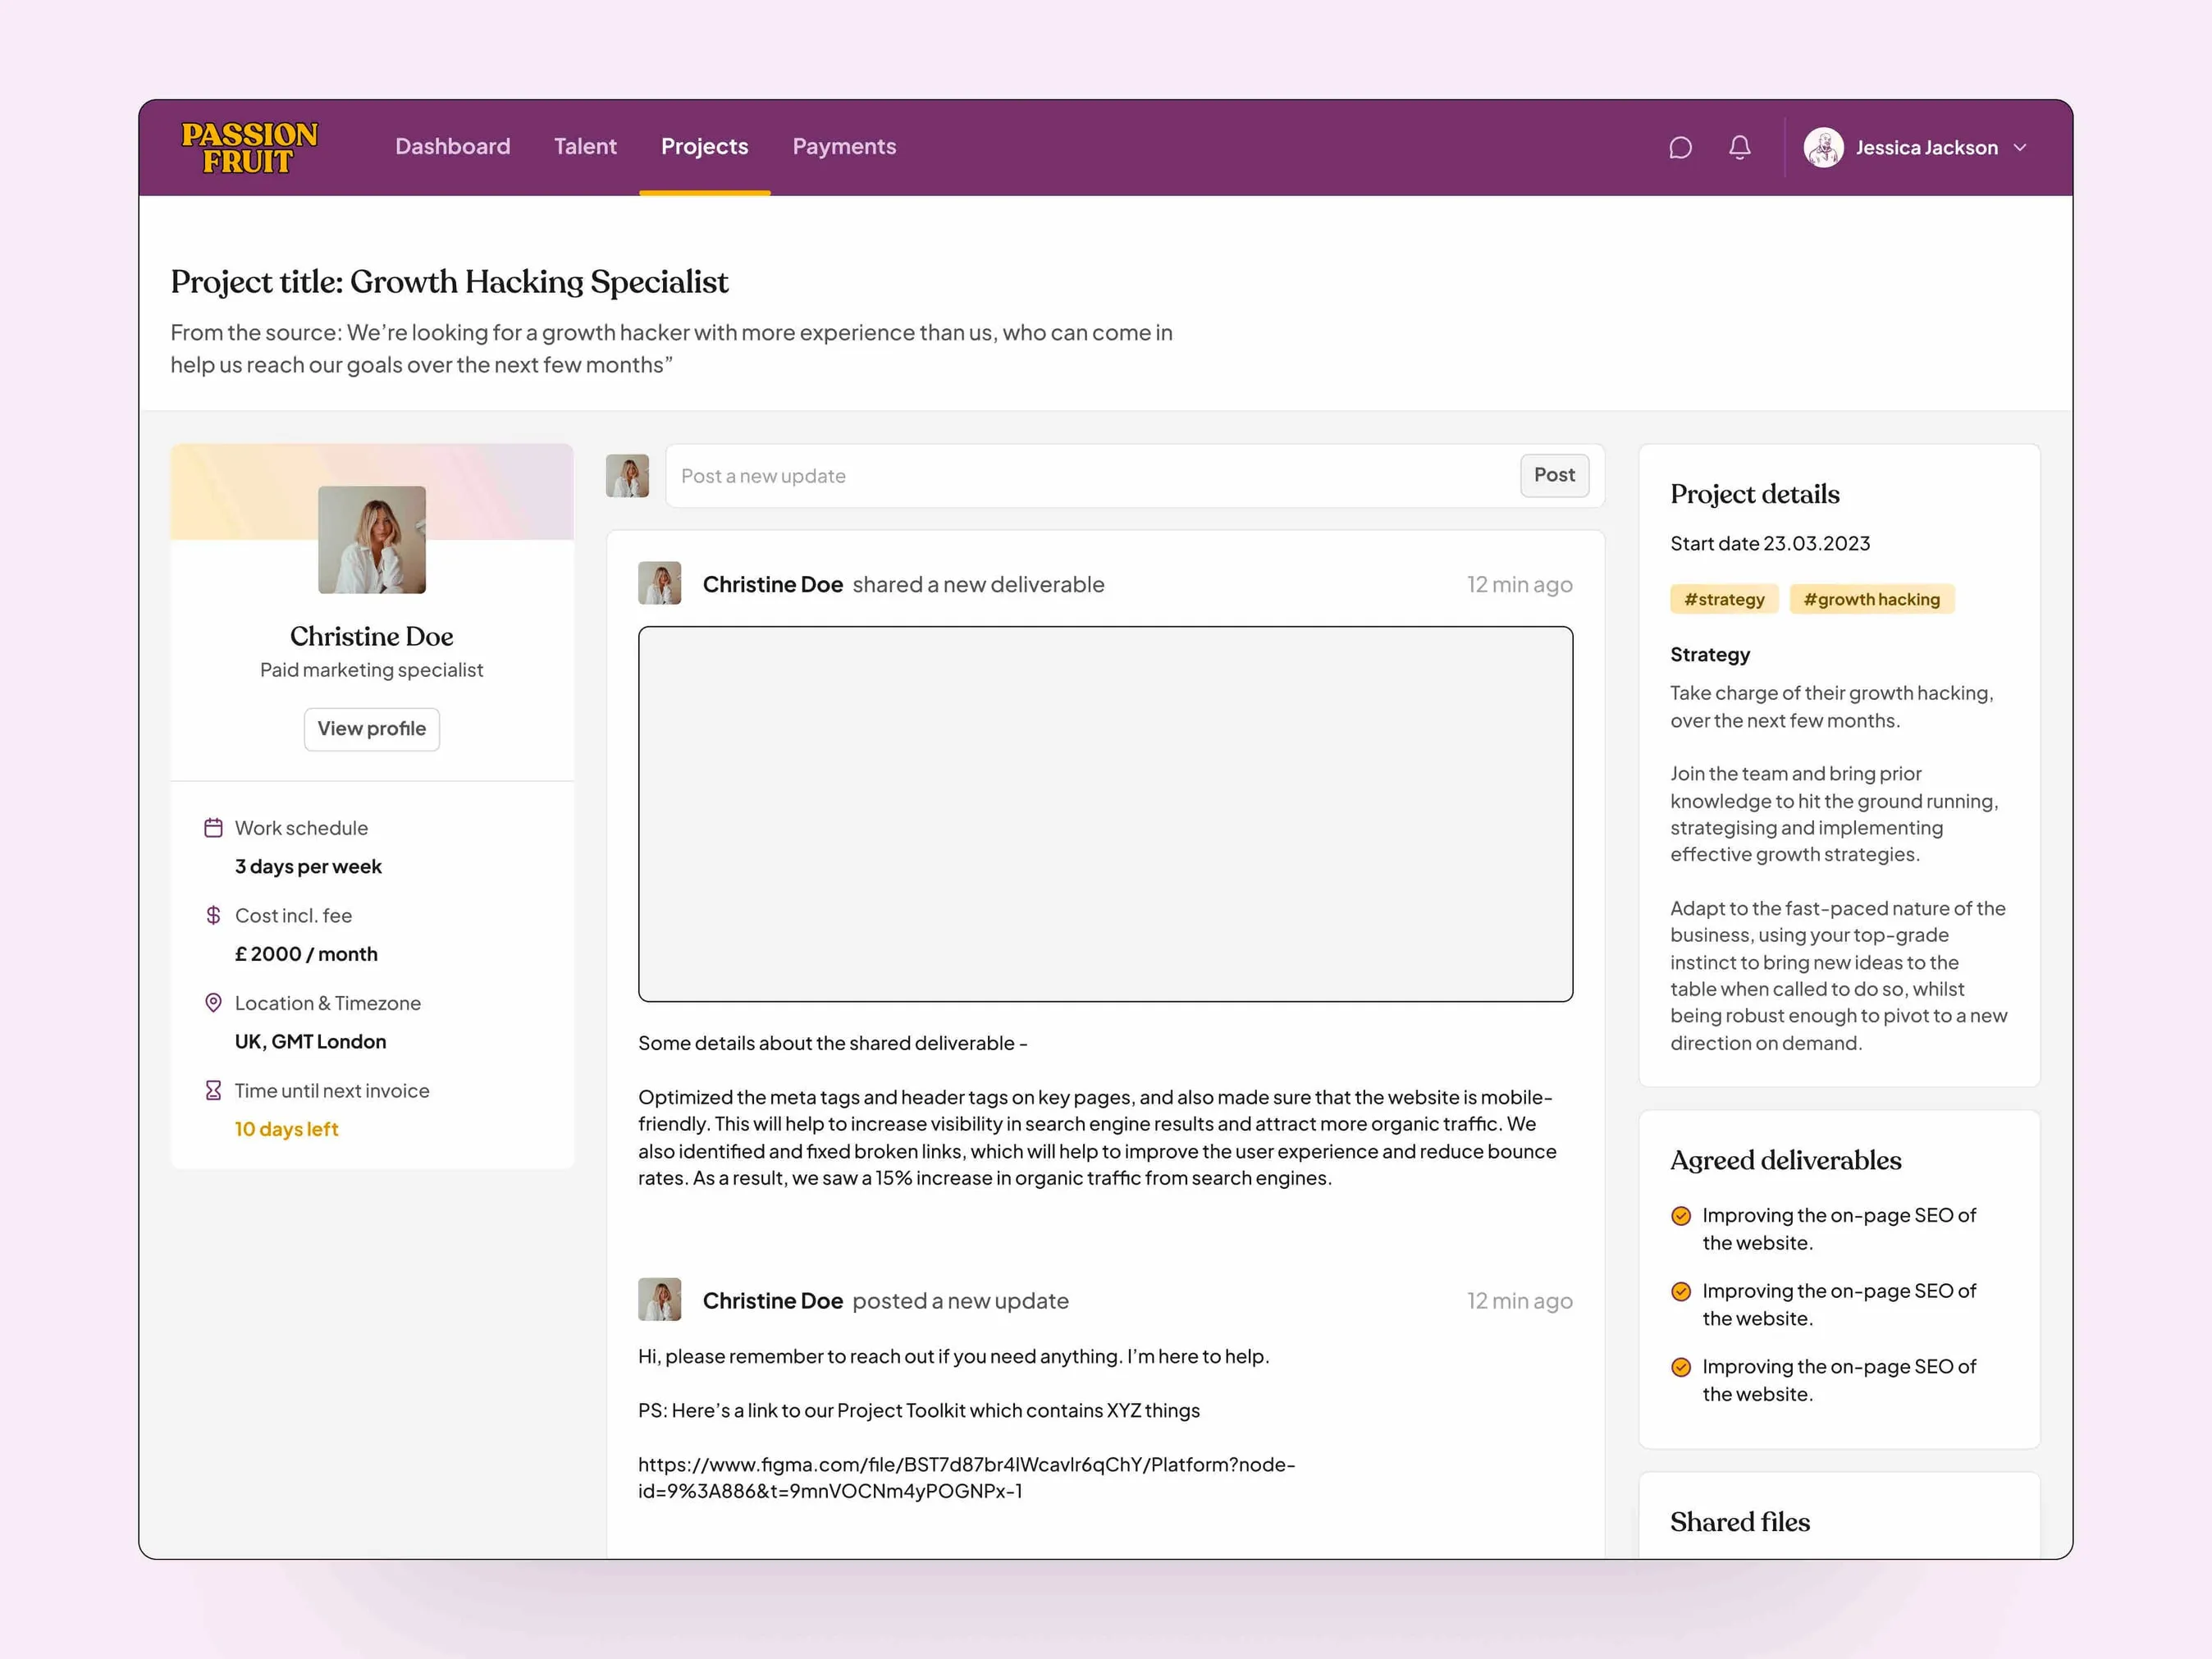
Task: Click the £ 2000 / month value
Action: (x=306, y=954)
